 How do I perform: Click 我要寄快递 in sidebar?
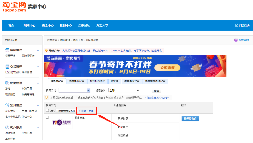[28, 94]
